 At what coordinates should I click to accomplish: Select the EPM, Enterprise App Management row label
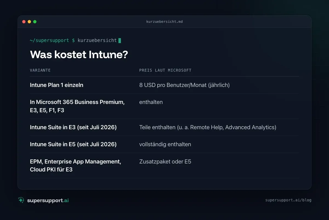click(75, 165)
